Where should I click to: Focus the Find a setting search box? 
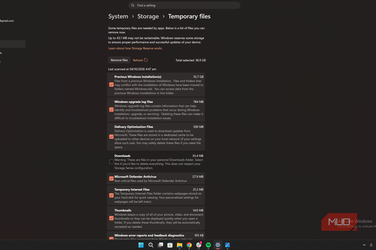pos(184,5)
